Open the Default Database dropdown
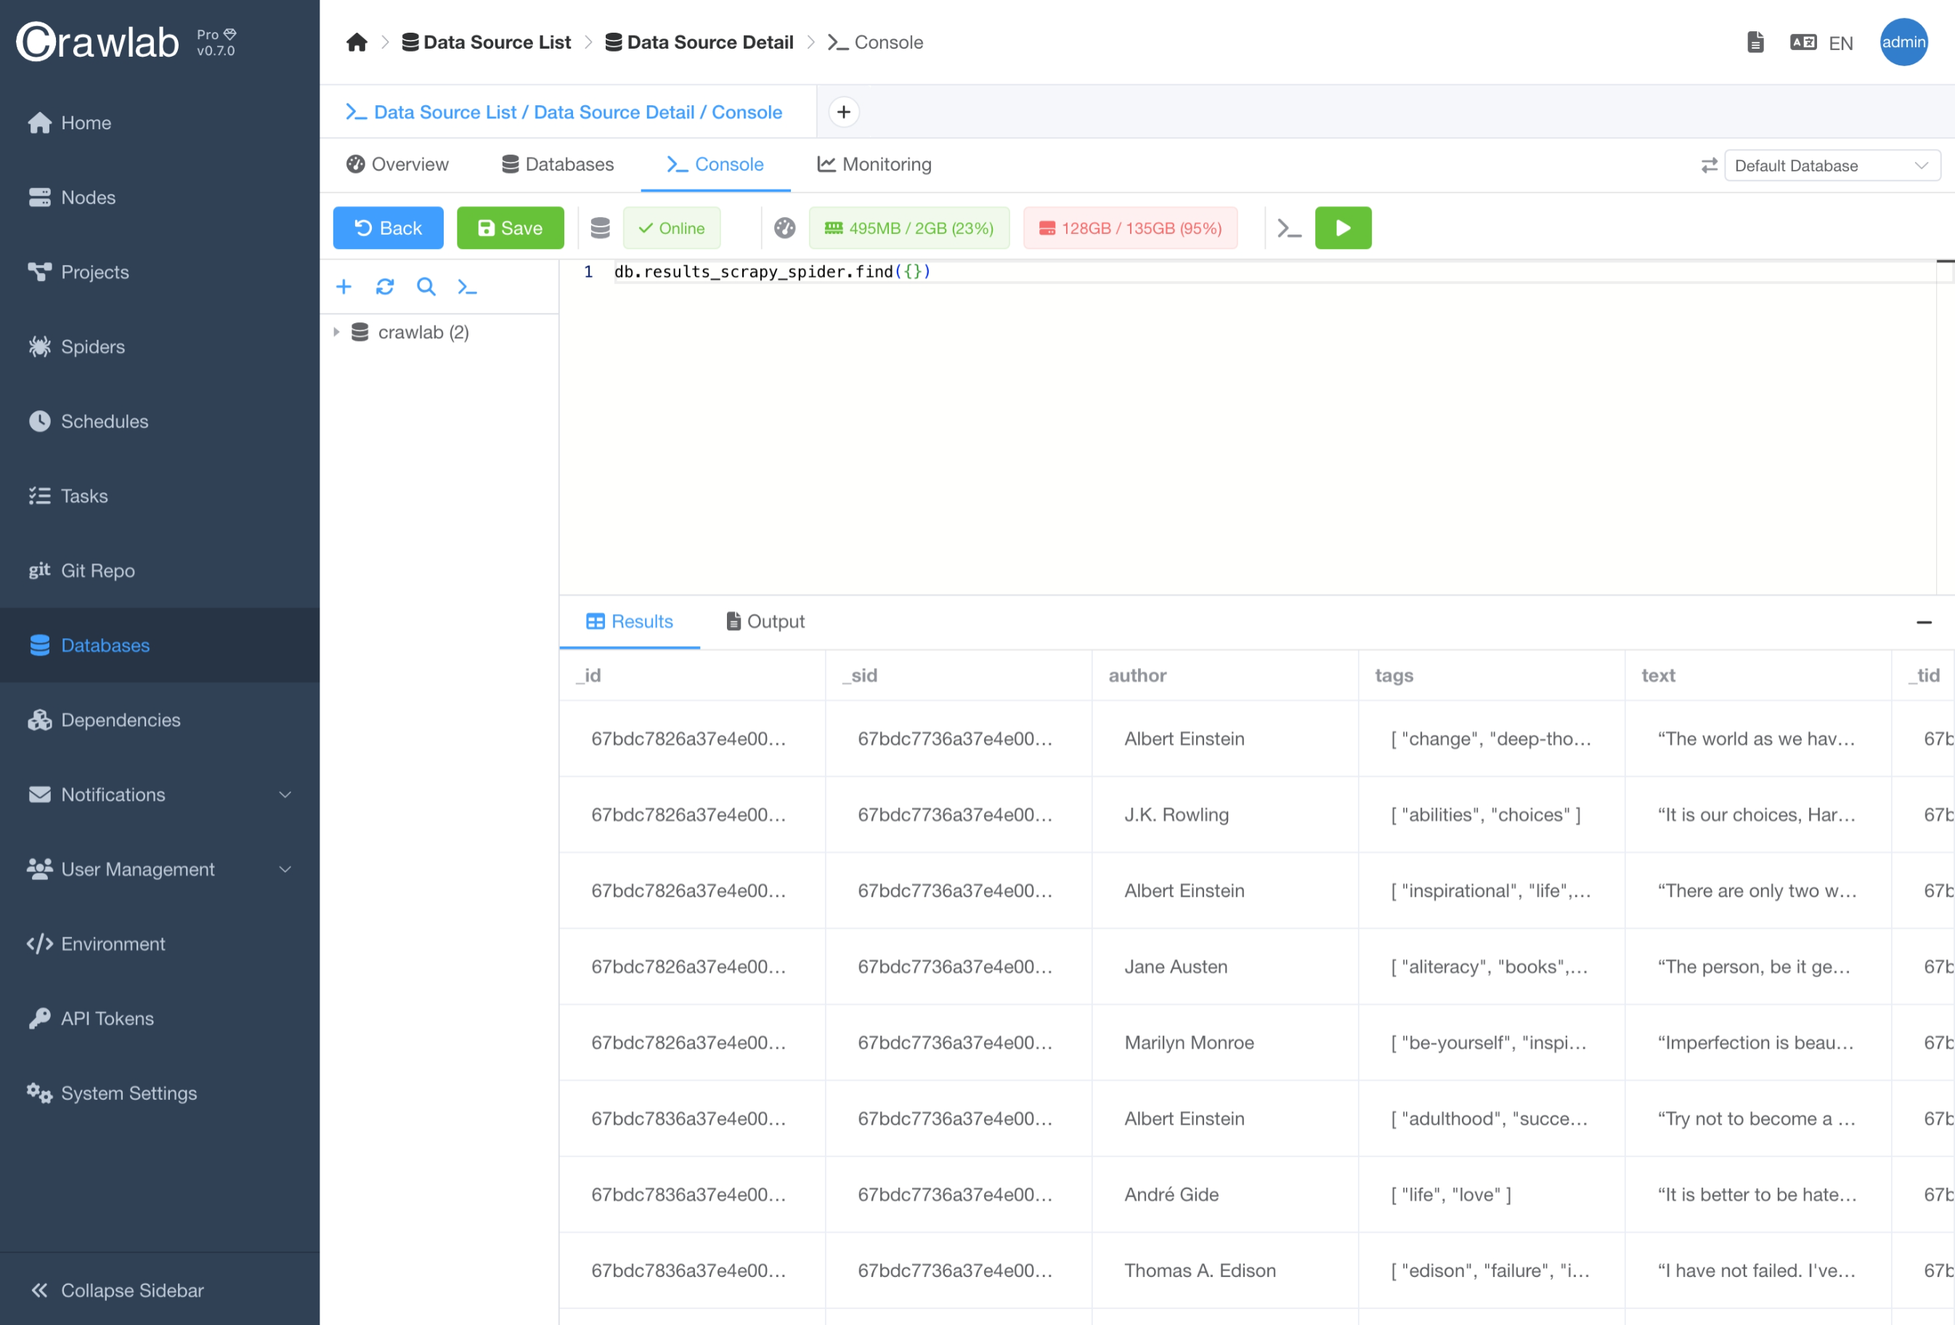Screen dimensions: 1955x1325 tap(1832, 166)
